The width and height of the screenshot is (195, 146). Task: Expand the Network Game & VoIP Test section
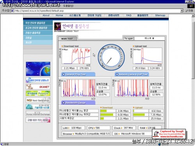pos(132,74)
